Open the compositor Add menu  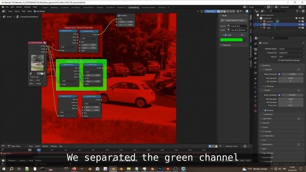point(23,11)
